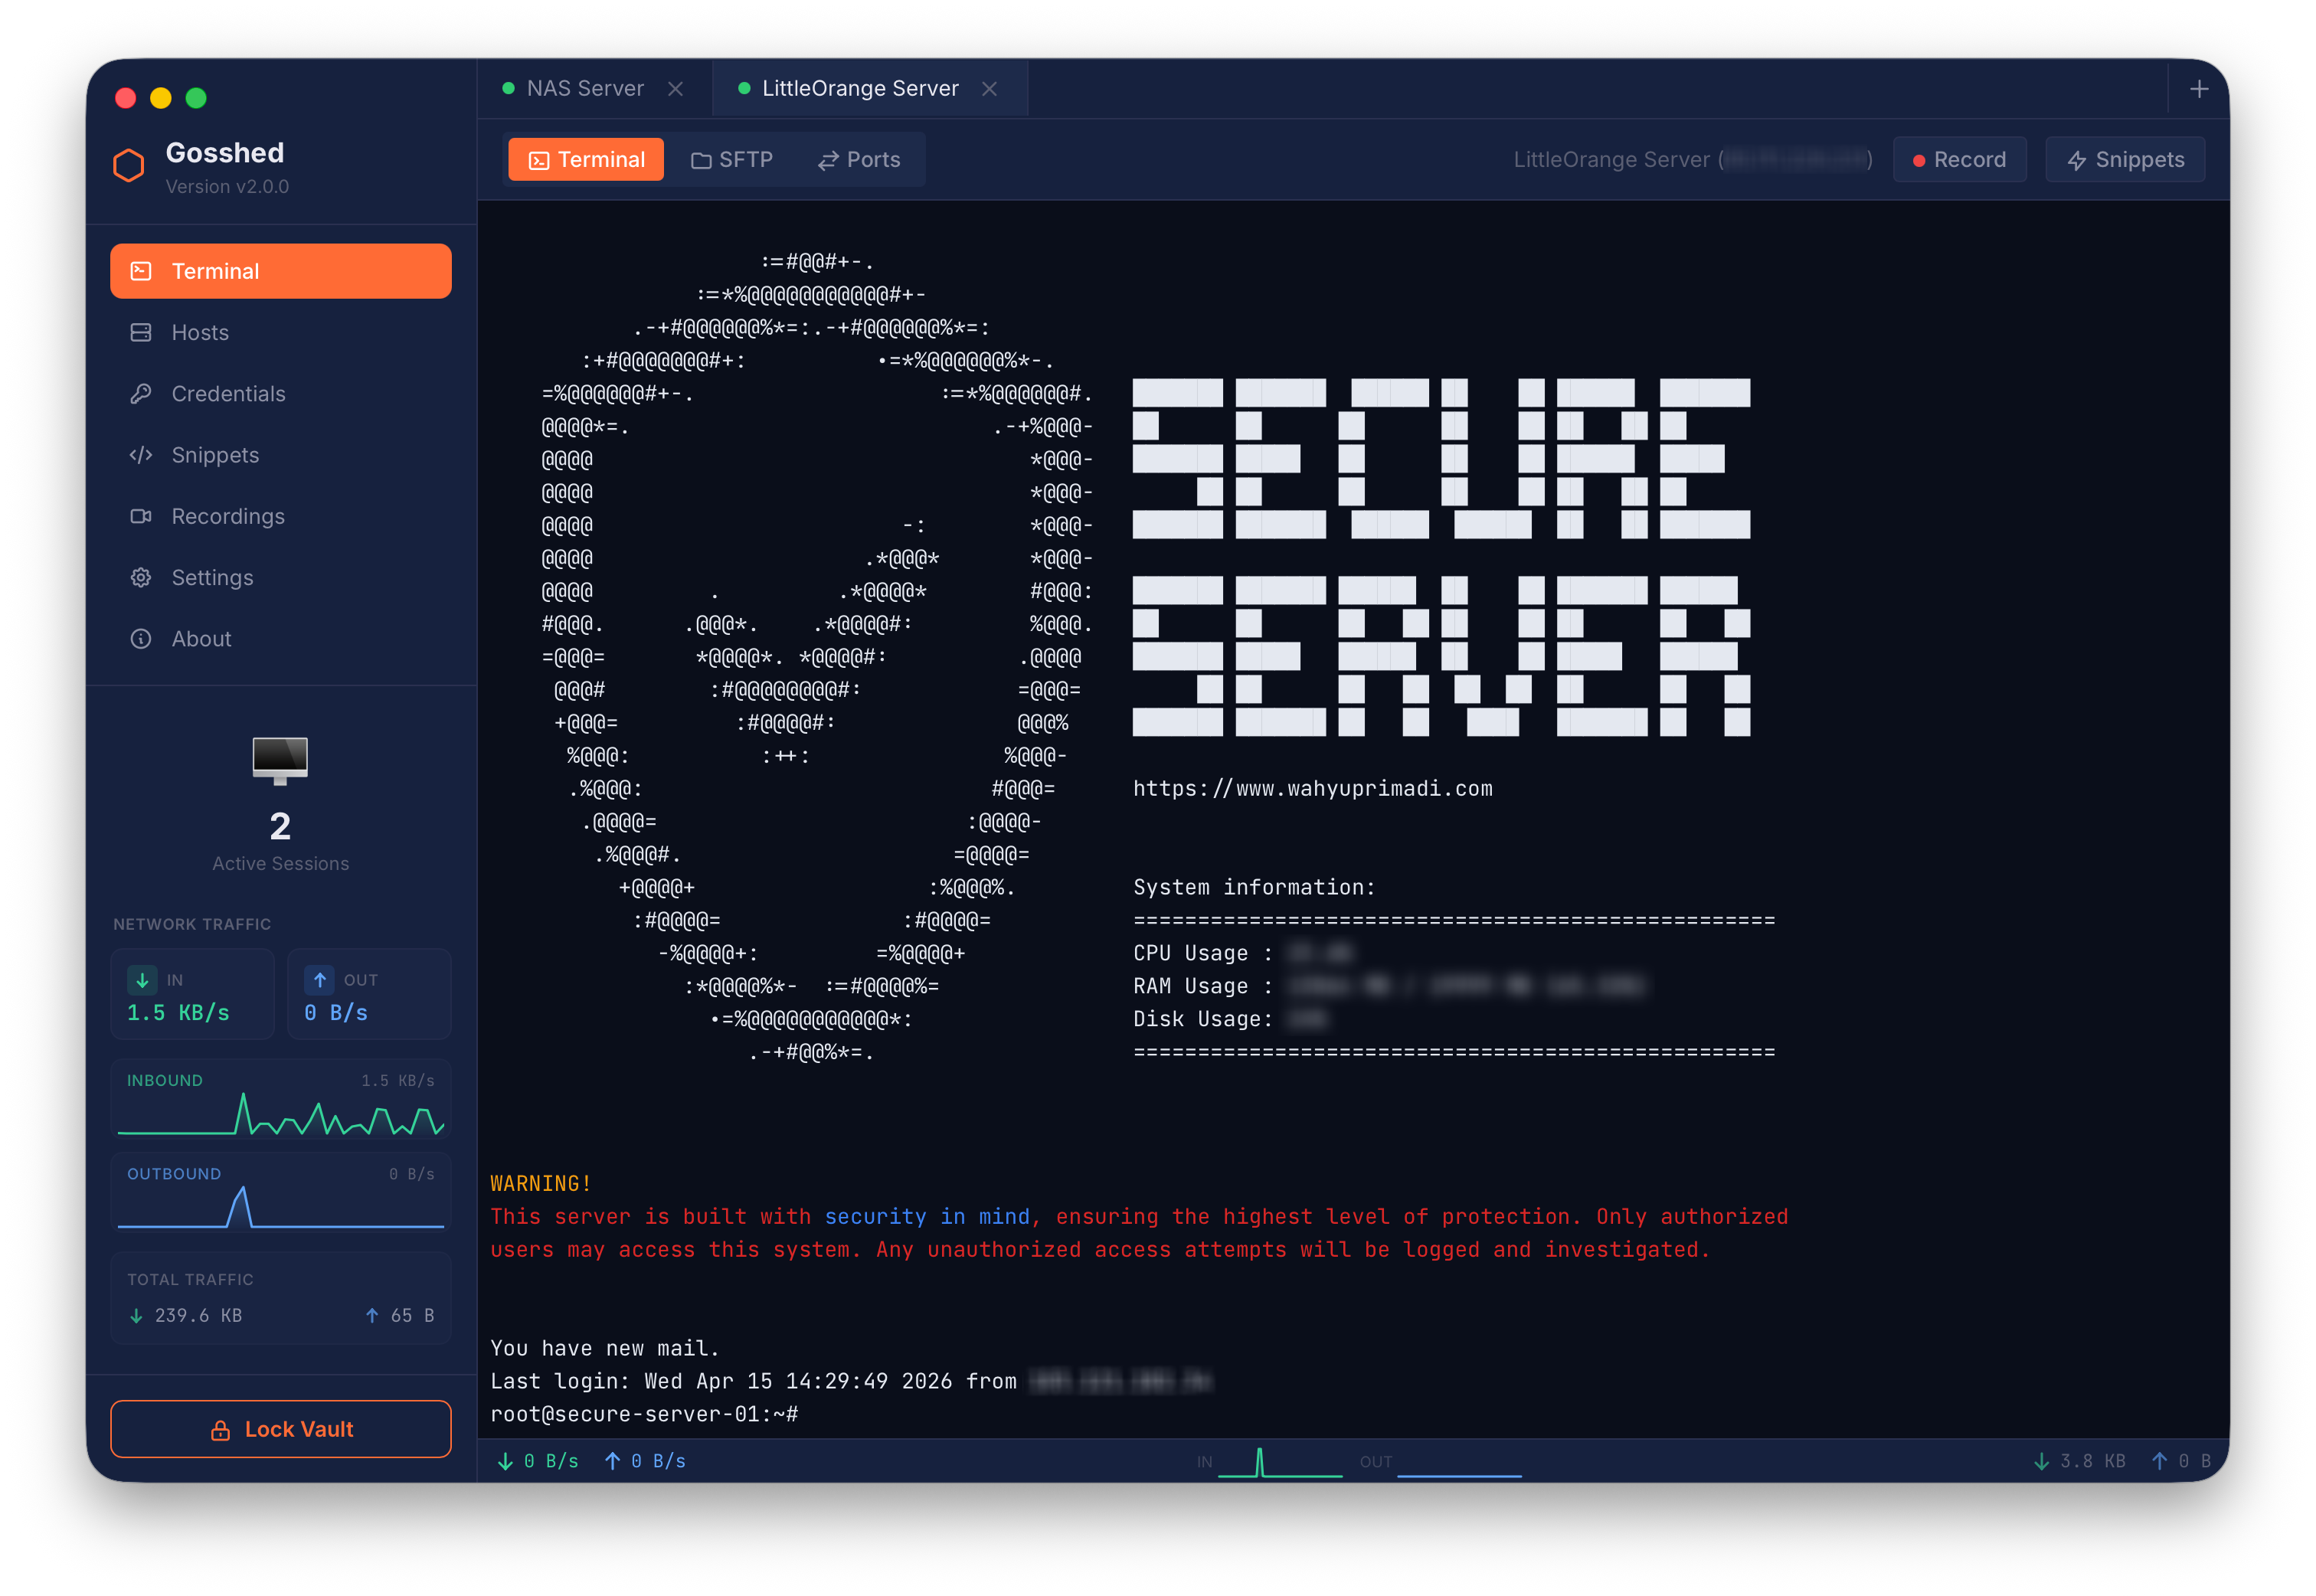The height and width of the screenshot is (1596, 2316).
Task: Click the System information heading
Action: [1254, 887]
